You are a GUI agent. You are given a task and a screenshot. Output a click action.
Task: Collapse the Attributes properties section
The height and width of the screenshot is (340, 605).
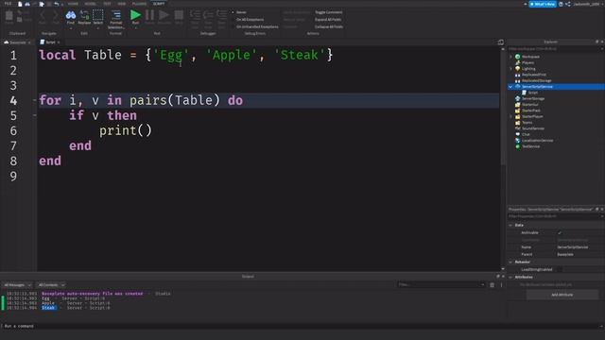[510, 277]
